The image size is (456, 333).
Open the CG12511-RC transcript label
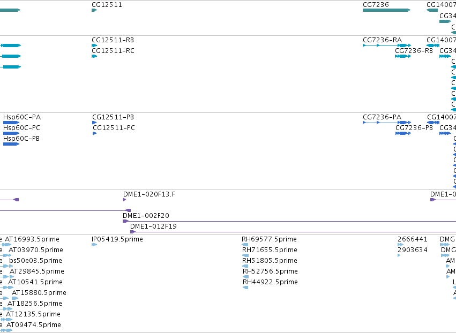coord(113,51)
